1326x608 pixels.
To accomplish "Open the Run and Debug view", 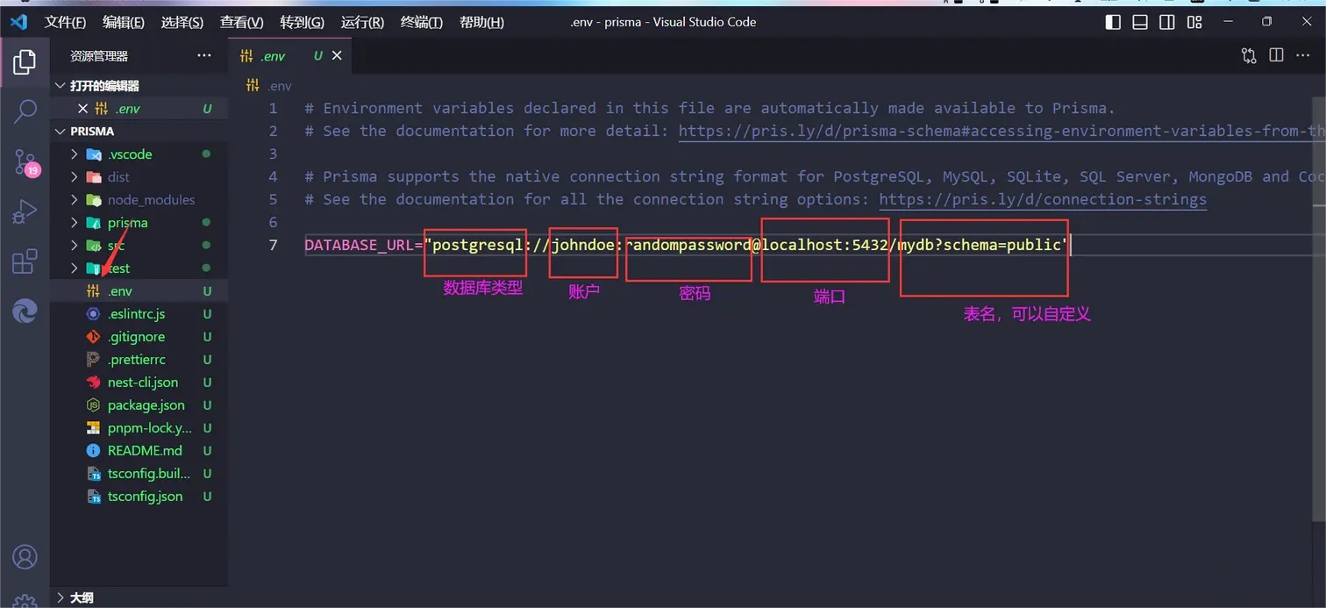I will coord(25,211).
